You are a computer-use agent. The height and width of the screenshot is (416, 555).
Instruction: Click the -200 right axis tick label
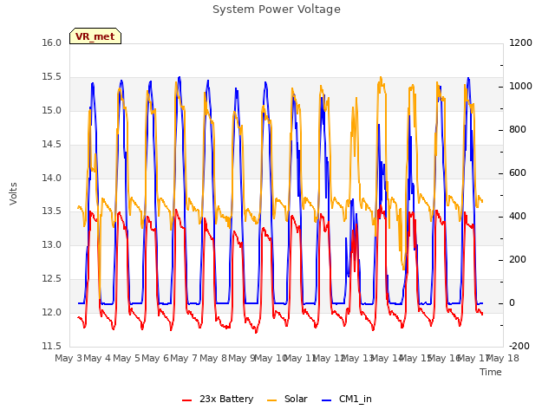(519, 346)
